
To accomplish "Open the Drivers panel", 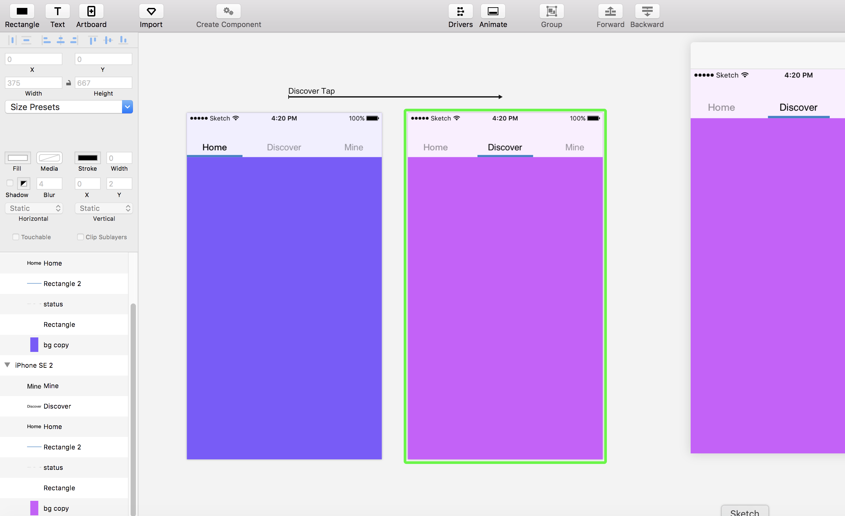I will [x=460, y=11].
